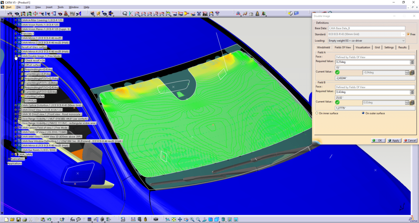Expand the CAVA Mirror.6 tree node
Viewport: 419px width, 223px height.
16,146
